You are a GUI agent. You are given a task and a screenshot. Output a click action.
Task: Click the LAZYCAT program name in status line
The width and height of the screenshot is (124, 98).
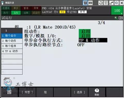click(47, 12)
